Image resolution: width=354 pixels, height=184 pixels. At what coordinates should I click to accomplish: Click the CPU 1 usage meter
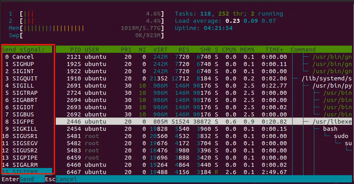tap(86, 14)
